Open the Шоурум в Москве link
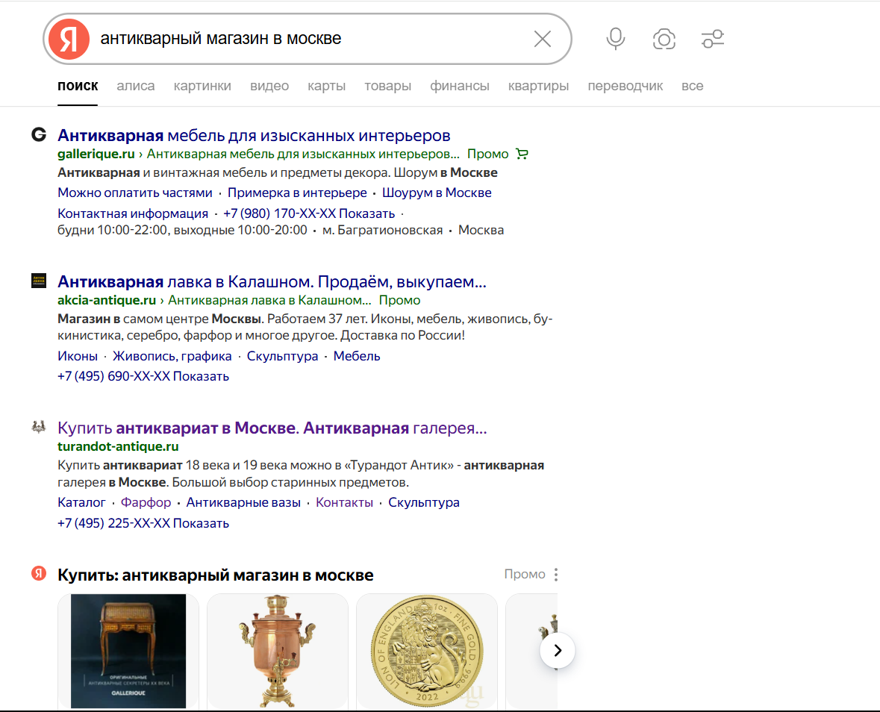880x712 pixels. pyautogui.click(x=437, y=193)
